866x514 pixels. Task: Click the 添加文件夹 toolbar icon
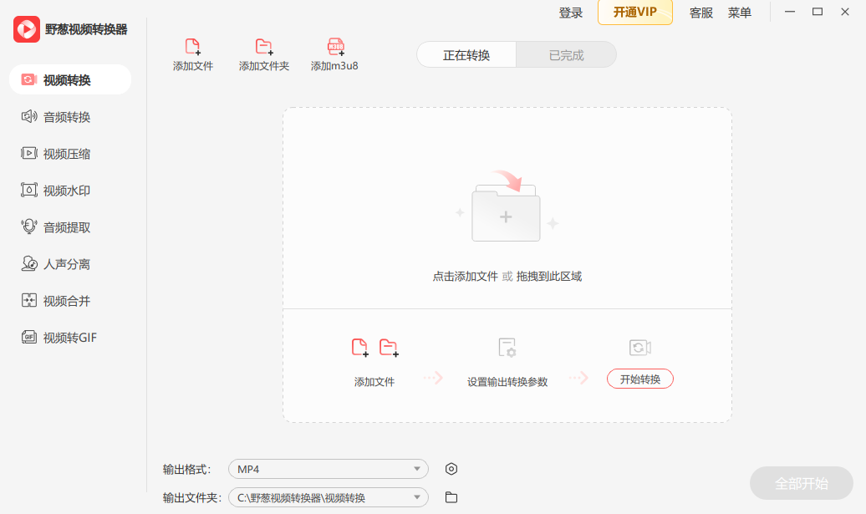point(263,52)
